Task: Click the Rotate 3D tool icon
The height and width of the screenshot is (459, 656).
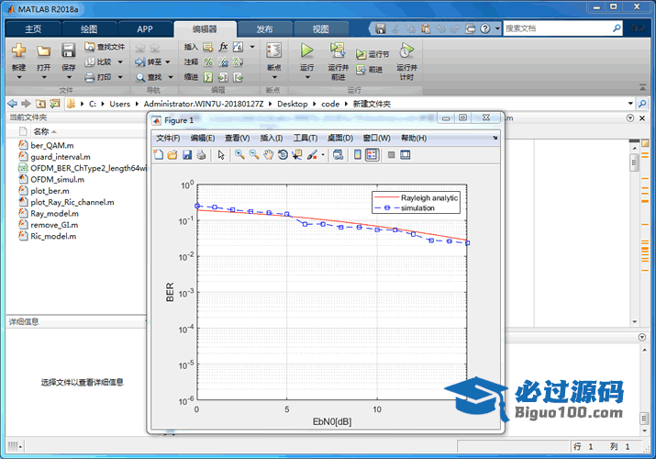Action: tap(283, 155)
